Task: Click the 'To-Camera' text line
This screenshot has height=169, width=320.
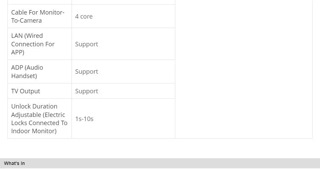Action: (x=26, y=21)
